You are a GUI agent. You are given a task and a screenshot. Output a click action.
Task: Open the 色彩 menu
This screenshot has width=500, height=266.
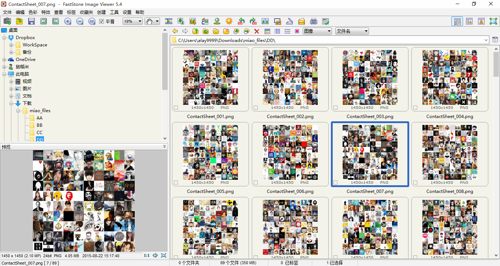33,12
